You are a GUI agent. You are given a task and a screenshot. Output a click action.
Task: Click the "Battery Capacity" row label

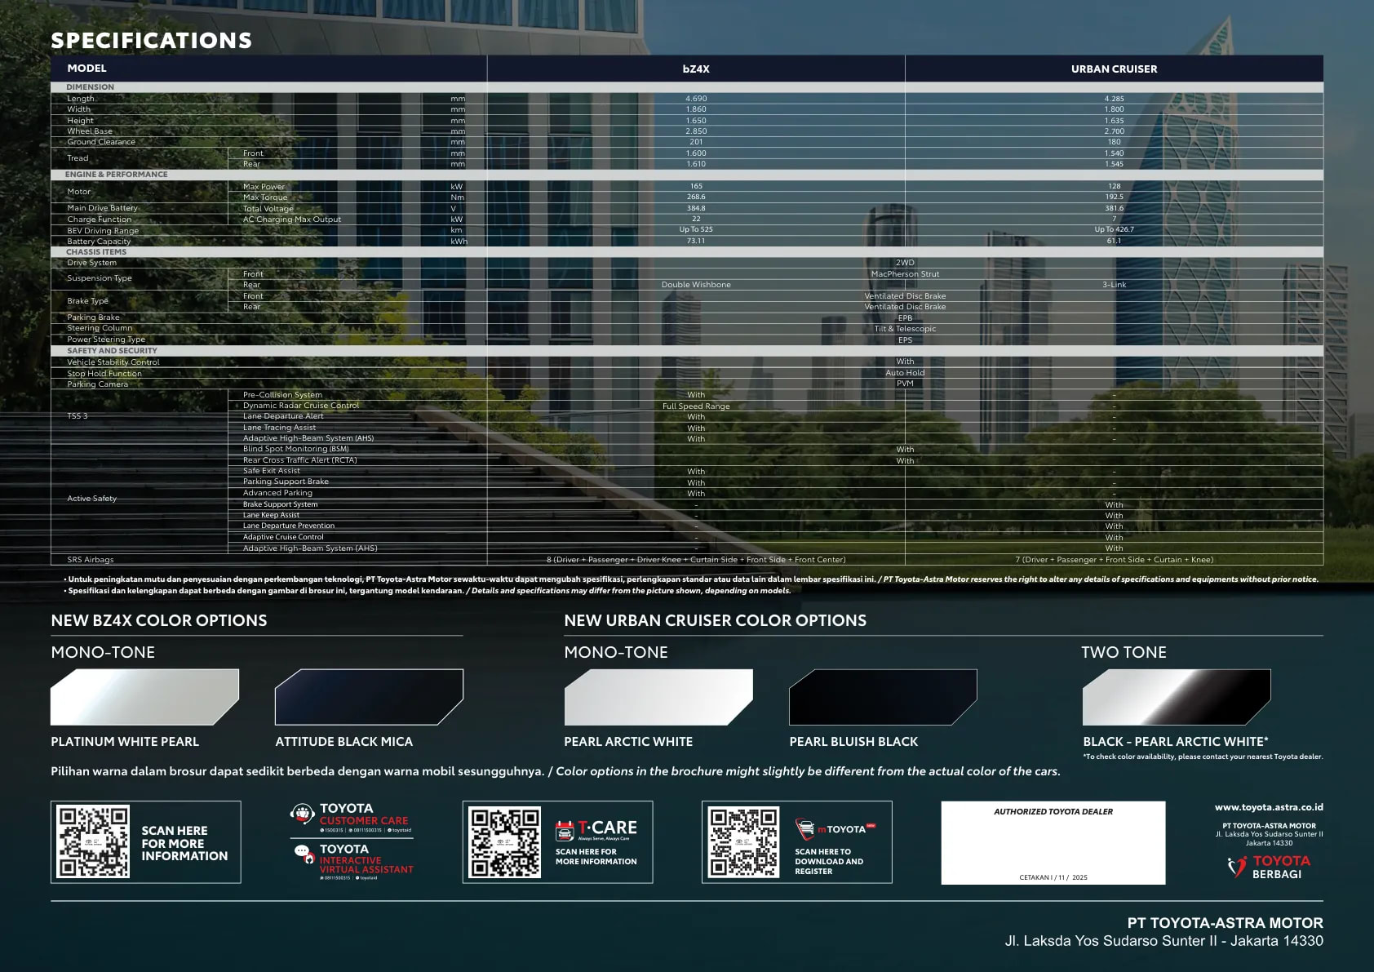point(99,242)
